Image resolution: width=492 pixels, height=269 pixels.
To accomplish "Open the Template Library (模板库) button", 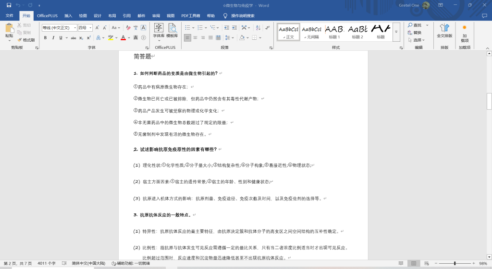I will click(x=172, y=31).
